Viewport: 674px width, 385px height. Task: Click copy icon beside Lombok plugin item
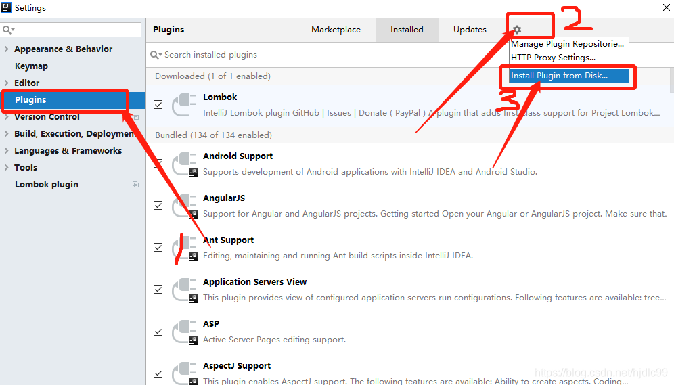pos(135,184)
